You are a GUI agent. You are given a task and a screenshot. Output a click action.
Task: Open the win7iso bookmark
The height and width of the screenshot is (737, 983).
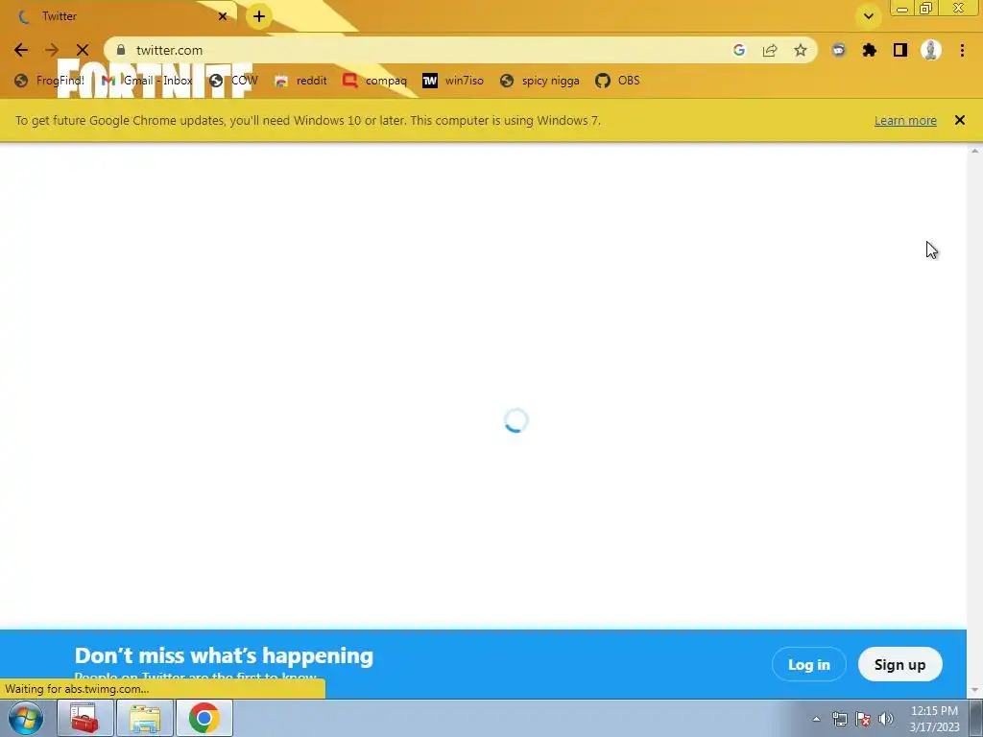[x=453, y=81]
